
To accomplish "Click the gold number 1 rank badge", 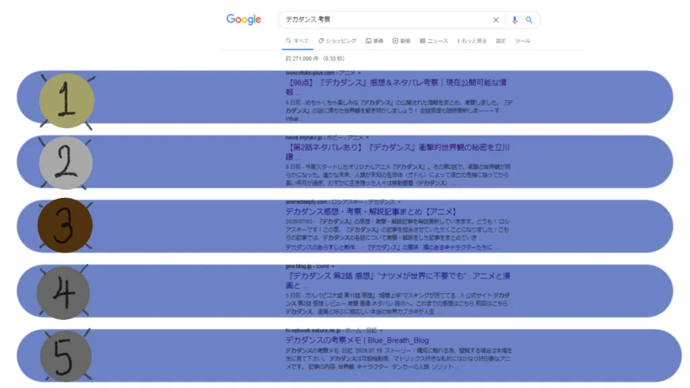I will point(66,101).
